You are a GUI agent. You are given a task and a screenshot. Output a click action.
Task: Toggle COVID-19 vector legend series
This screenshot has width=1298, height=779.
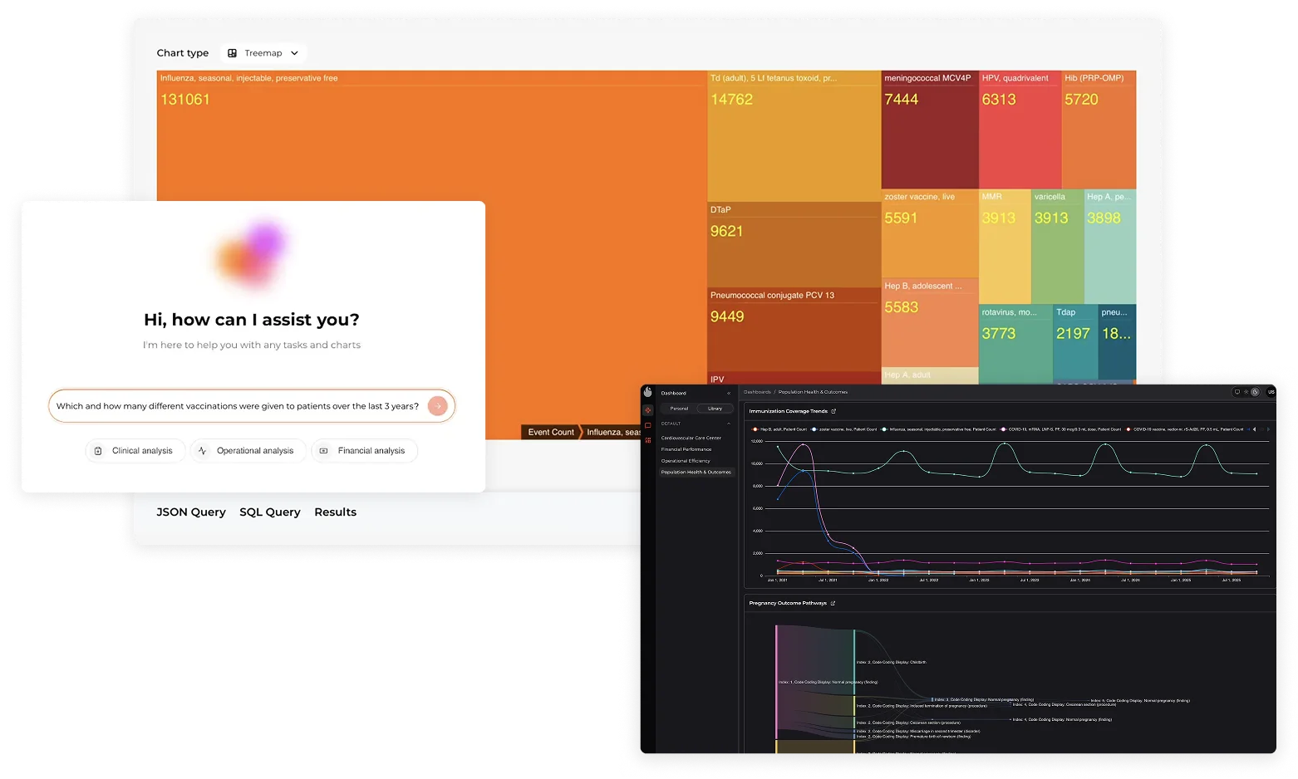pyautogui.click(x=1184, y=429)
